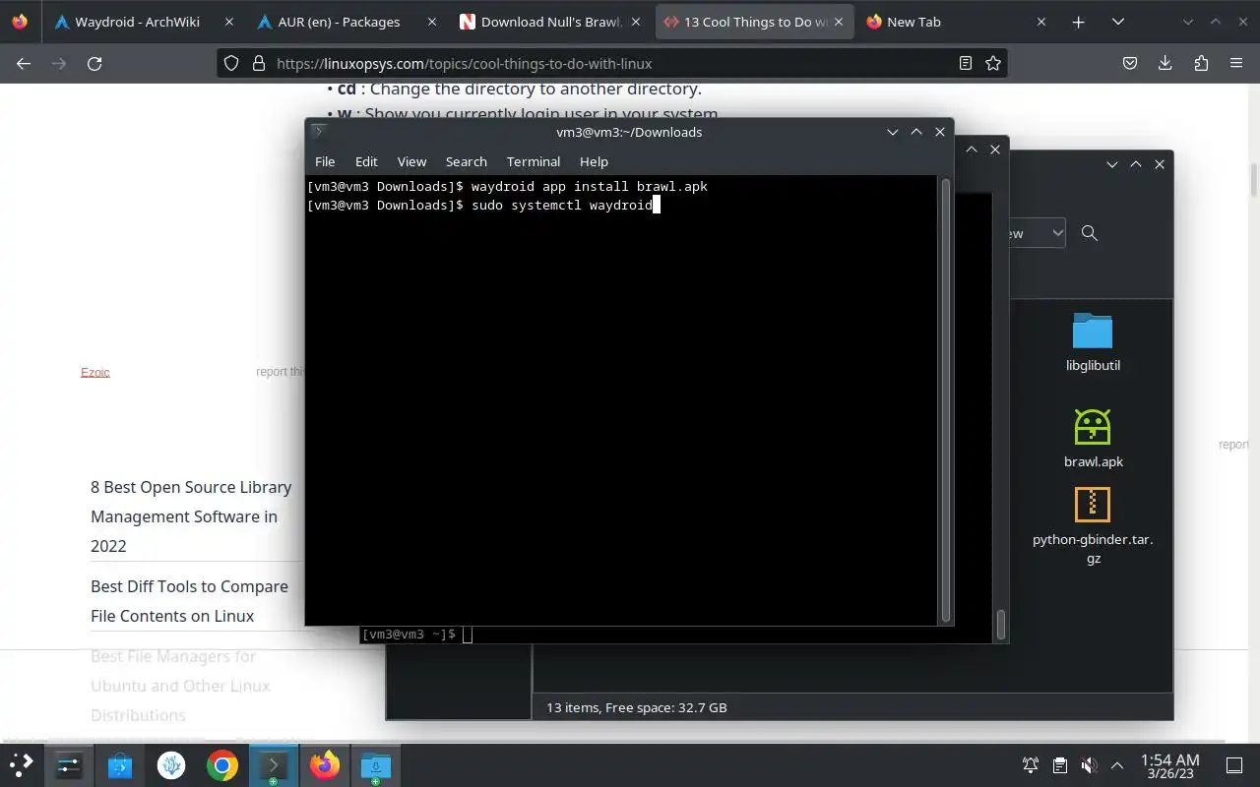The image size is (1260, 787).
Task: Open 8 Best Open Source Library Management link
Action: click(x=191, y=516)
